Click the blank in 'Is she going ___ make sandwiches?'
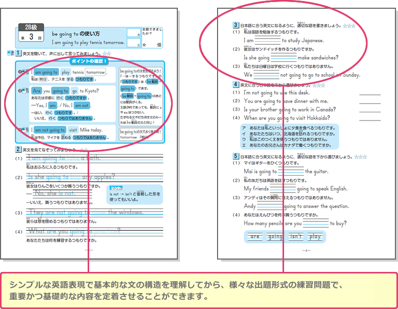 click(283, 58)
